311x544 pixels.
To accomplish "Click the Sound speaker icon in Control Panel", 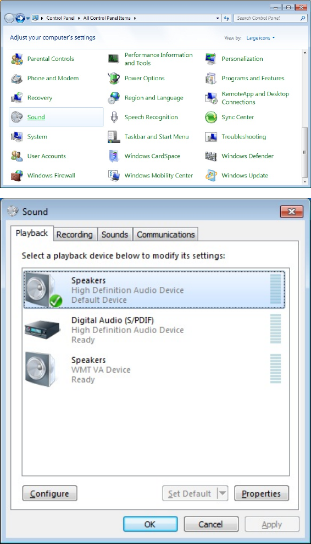I will [x=16, y=117].
